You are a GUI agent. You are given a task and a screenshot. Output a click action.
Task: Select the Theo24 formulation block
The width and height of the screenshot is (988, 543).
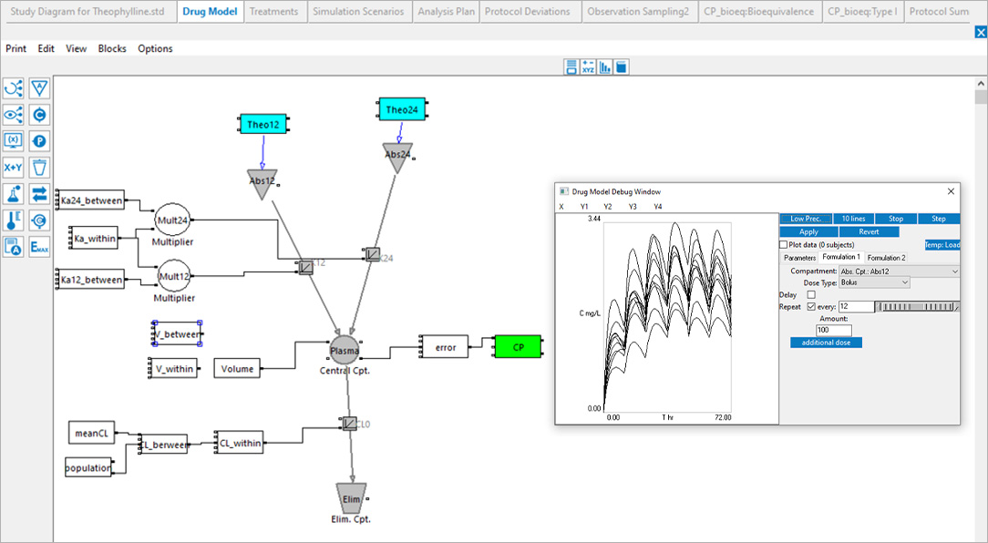(402, 109)
